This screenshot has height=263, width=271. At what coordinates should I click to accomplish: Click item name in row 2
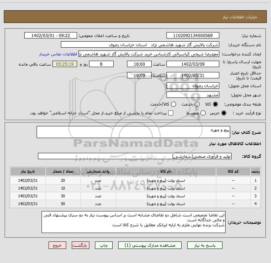pyautogui.click(x=166, y=188)
